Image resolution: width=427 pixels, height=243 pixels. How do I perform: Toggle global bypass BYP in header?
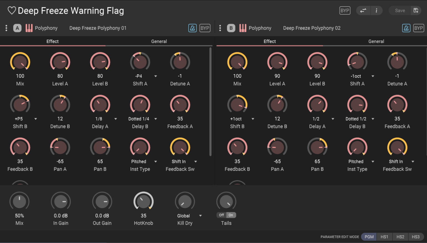tap(345, 11)
